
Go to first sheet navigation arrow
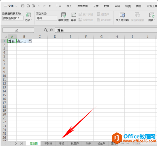pos(5,143)
